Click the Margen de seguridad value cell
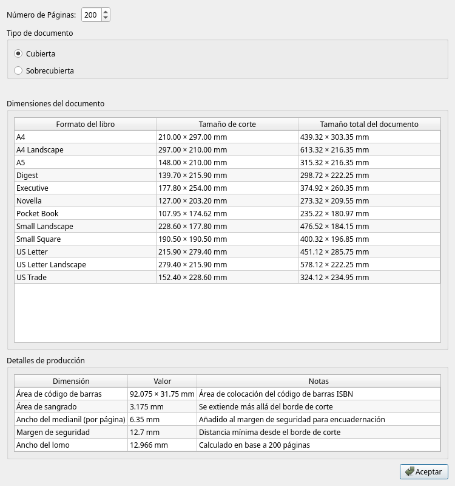 [161, 432]
